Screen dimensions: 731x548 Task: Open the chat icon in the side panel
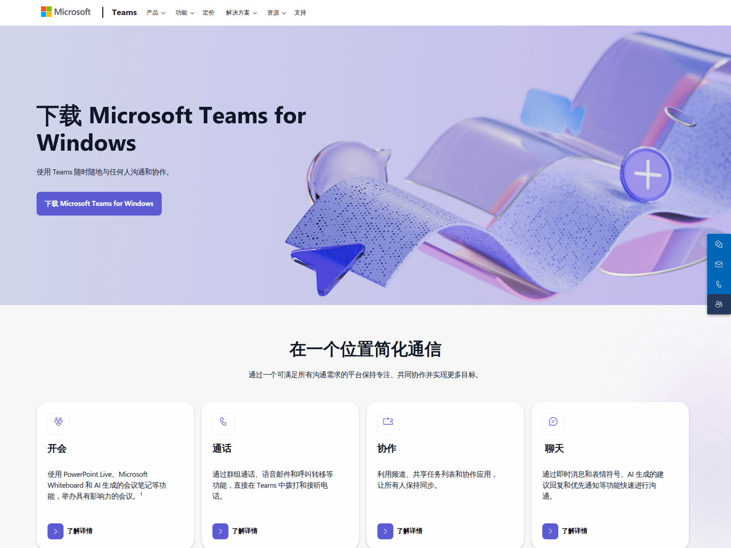pos(719,244)
